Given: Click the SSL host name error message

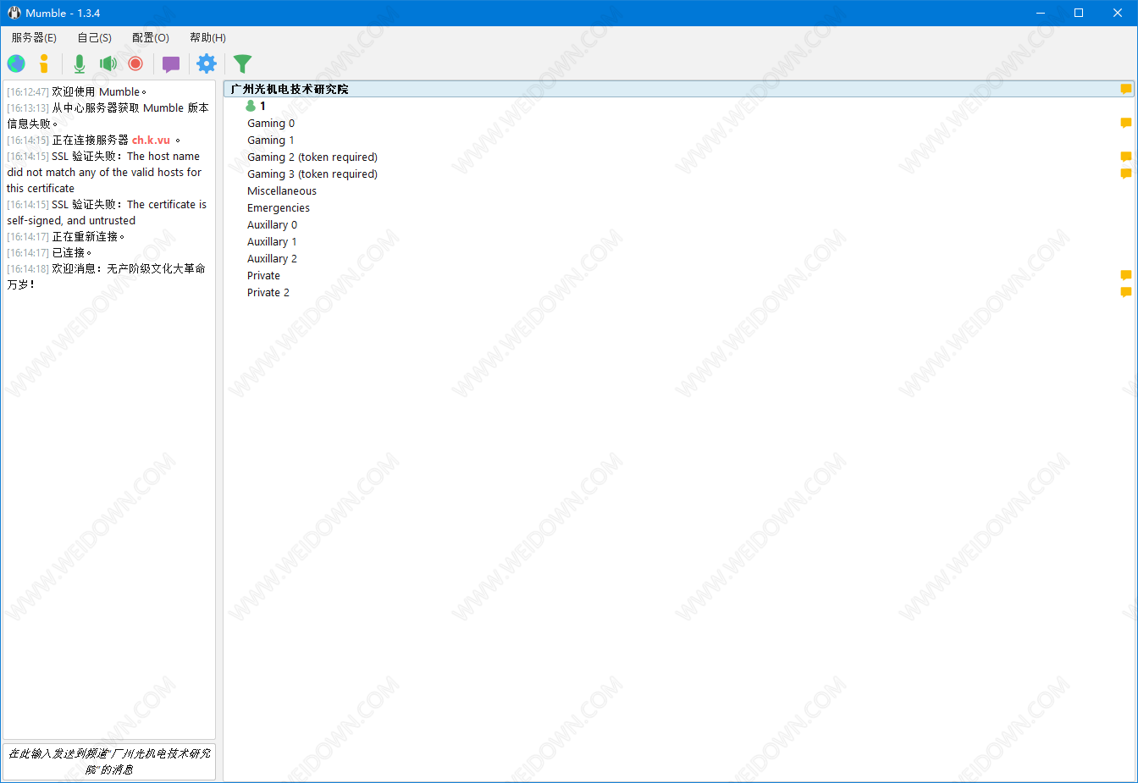Looking at the screenshot, I should pos(106,172).
